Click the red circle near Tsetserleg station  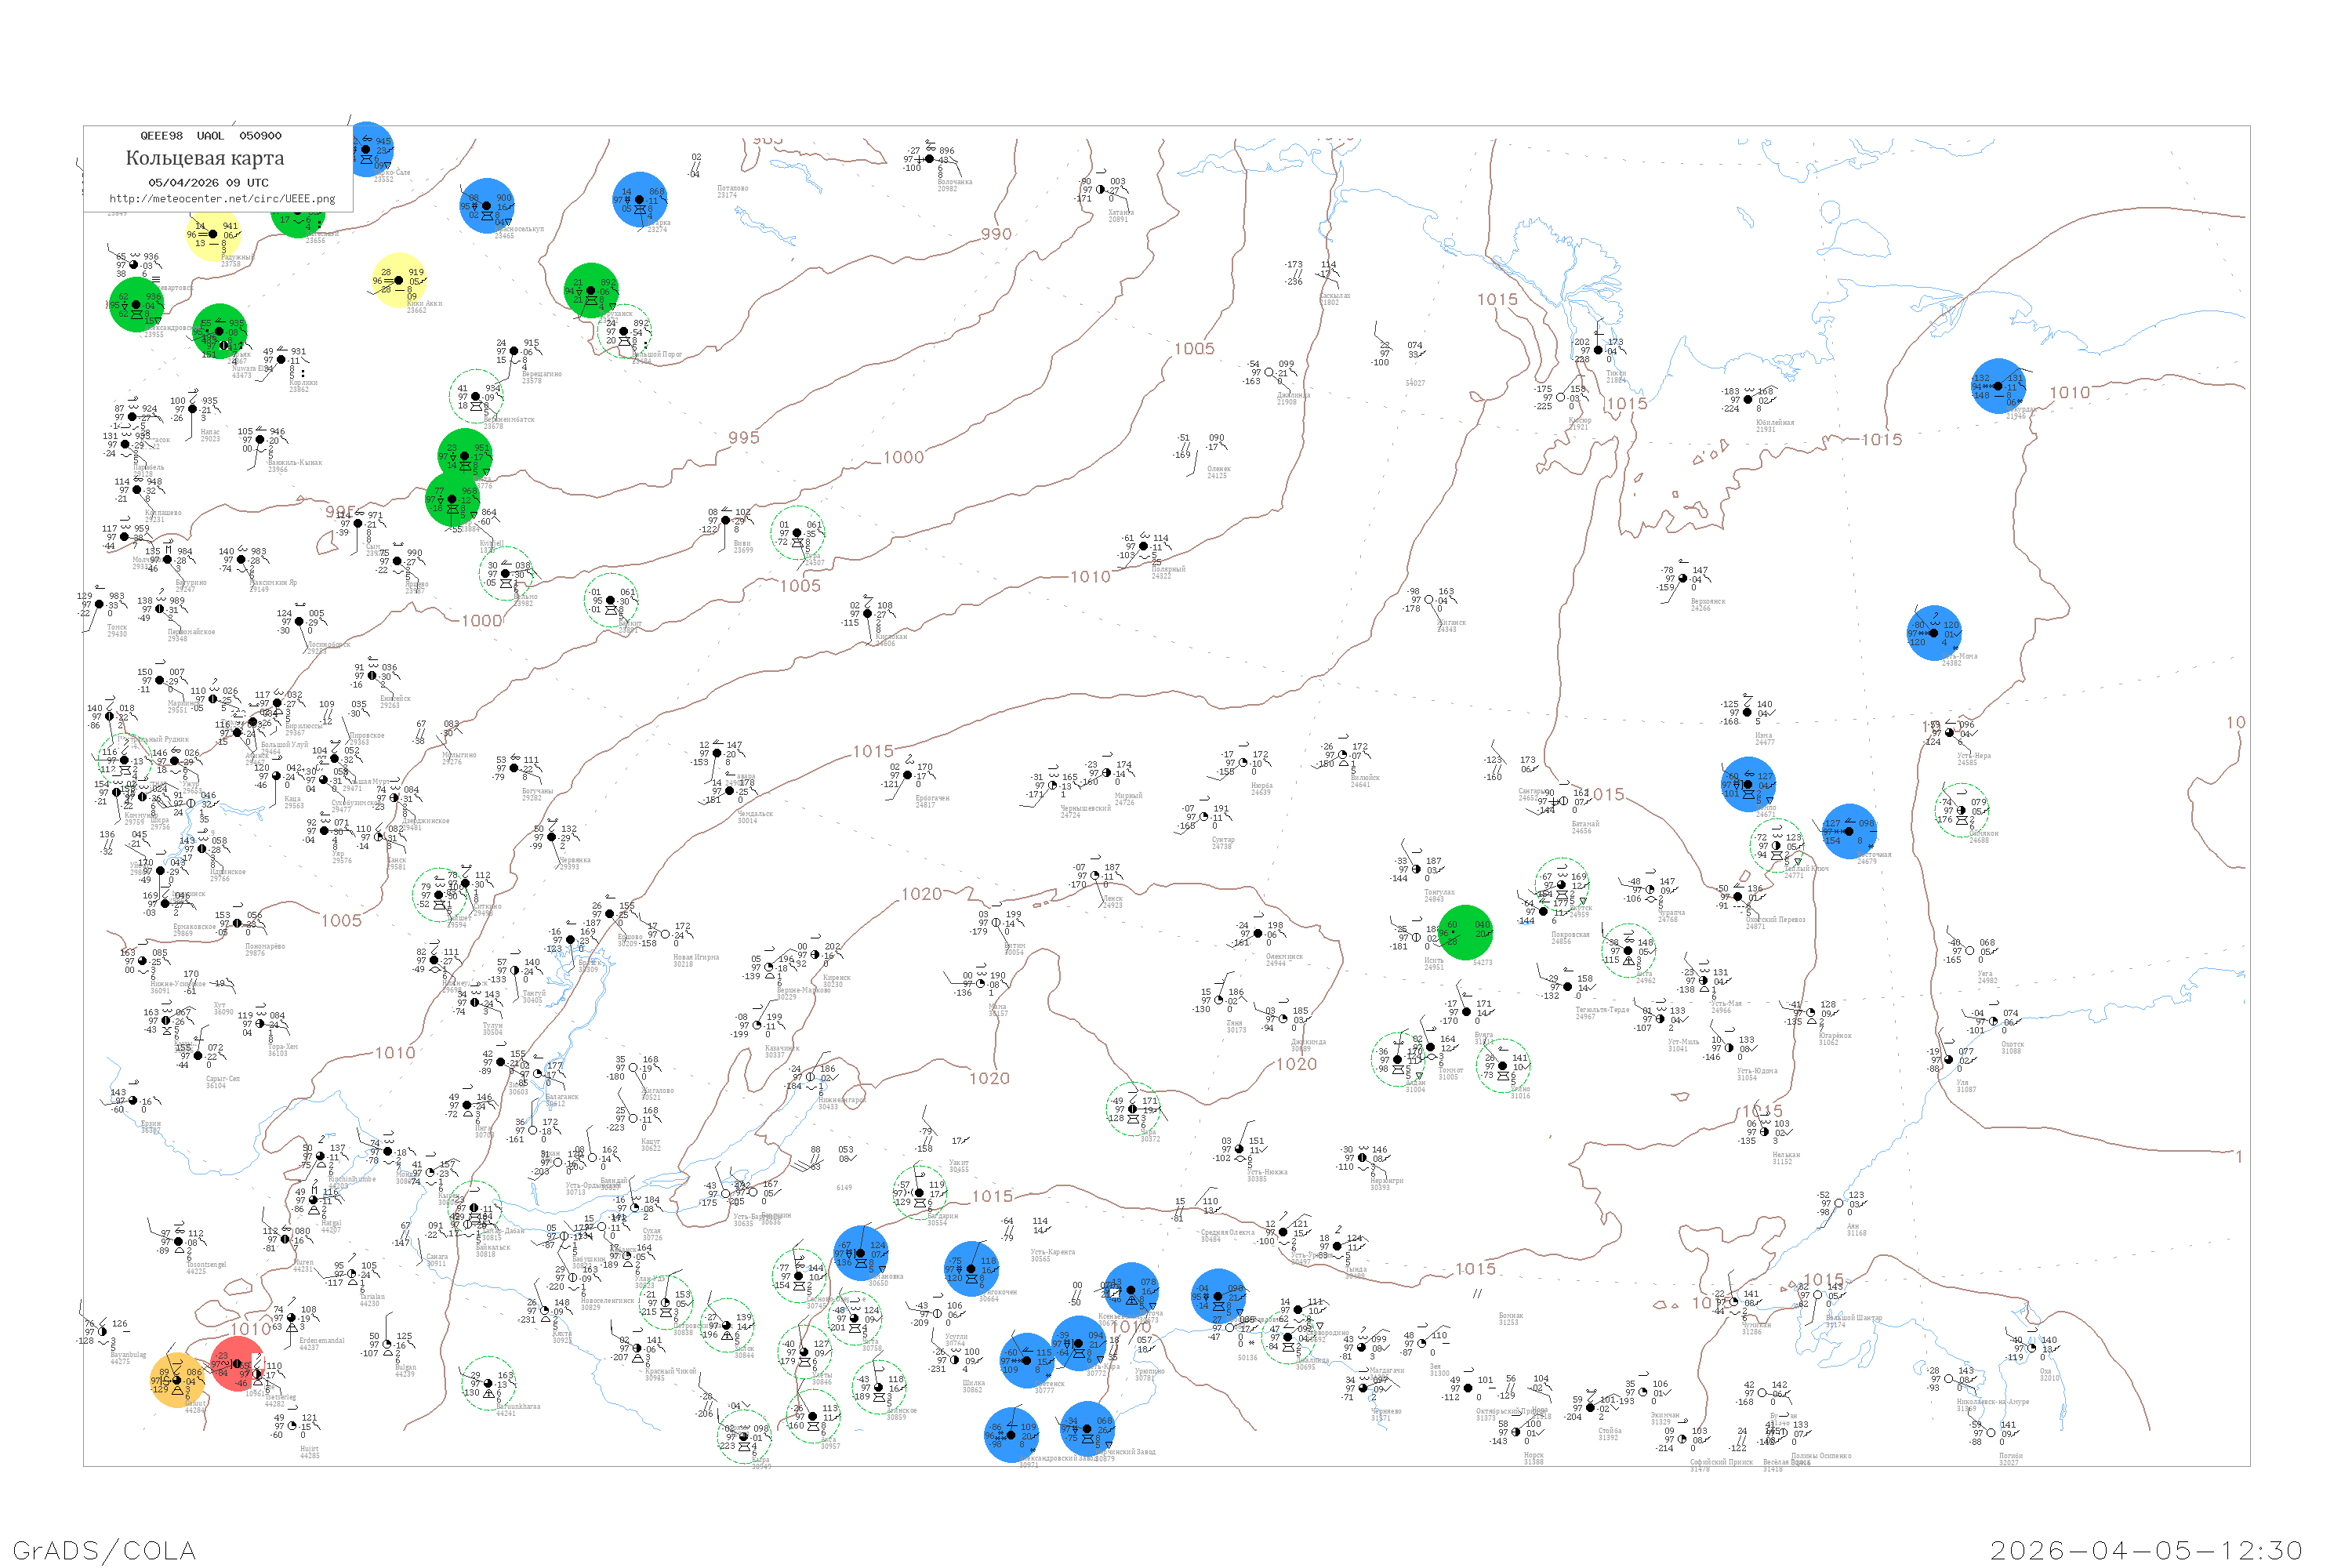pos(237,1363)
